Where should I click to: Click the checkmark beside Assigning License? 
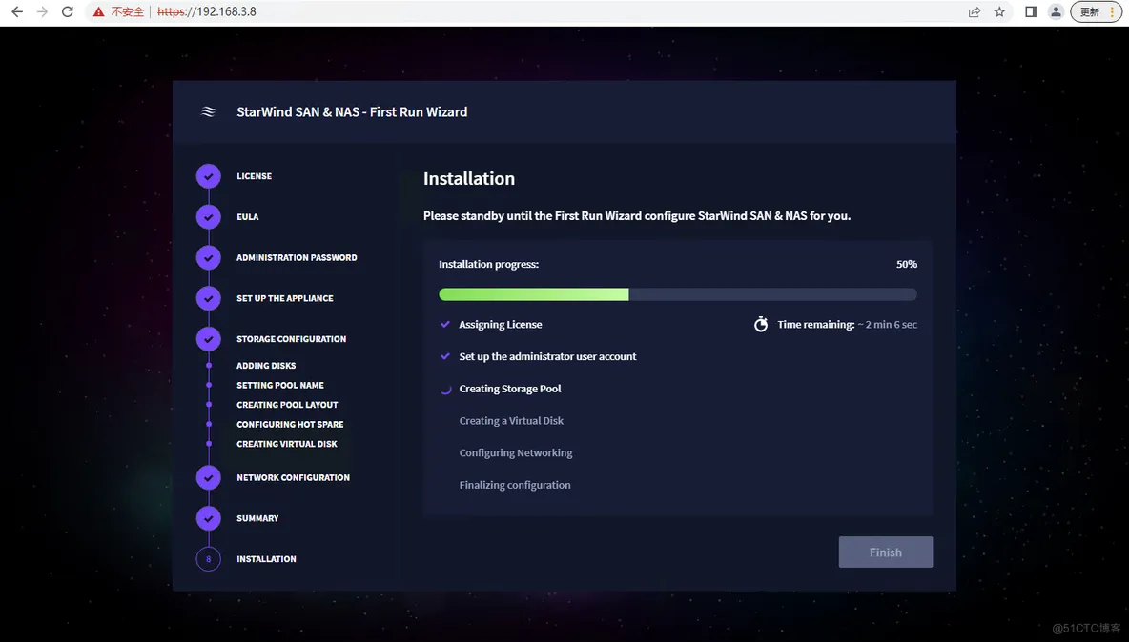tap(445, 324)
